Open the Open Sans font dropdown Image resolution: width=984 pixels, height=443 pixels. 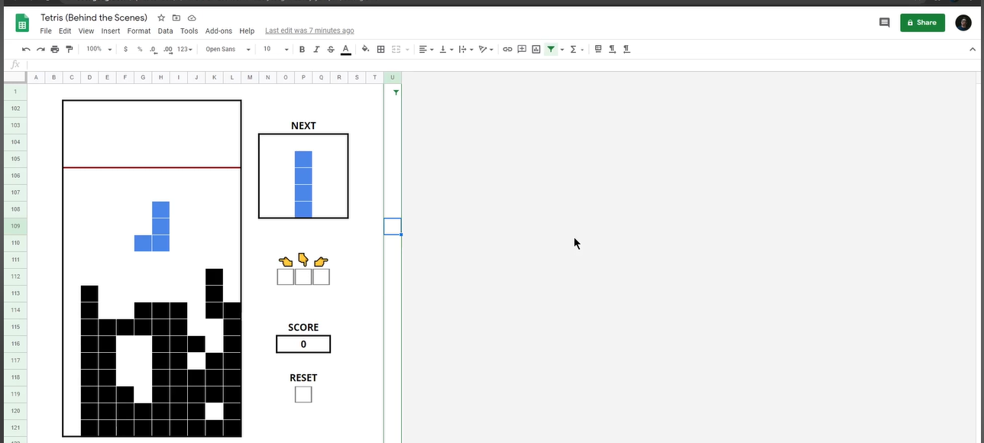228,49
